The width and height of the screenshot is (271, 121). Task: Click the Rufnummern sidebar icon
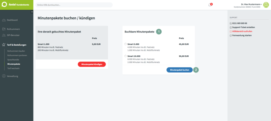(x=4, y=29)
